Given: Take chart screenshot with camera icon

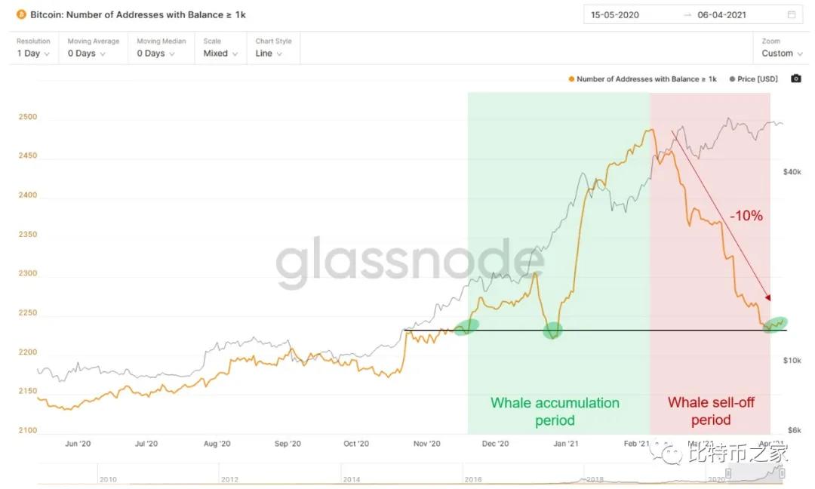Looking at the screenshot, I should coord(795,78).
